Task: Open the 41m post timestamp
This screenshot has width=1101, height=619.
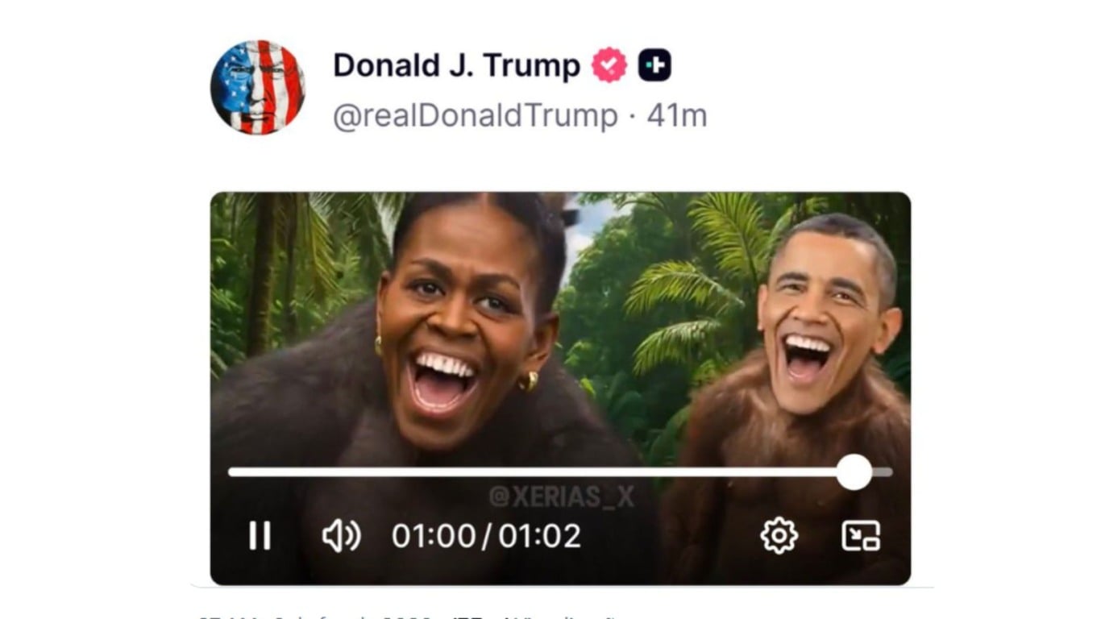Action: point(677,116)
